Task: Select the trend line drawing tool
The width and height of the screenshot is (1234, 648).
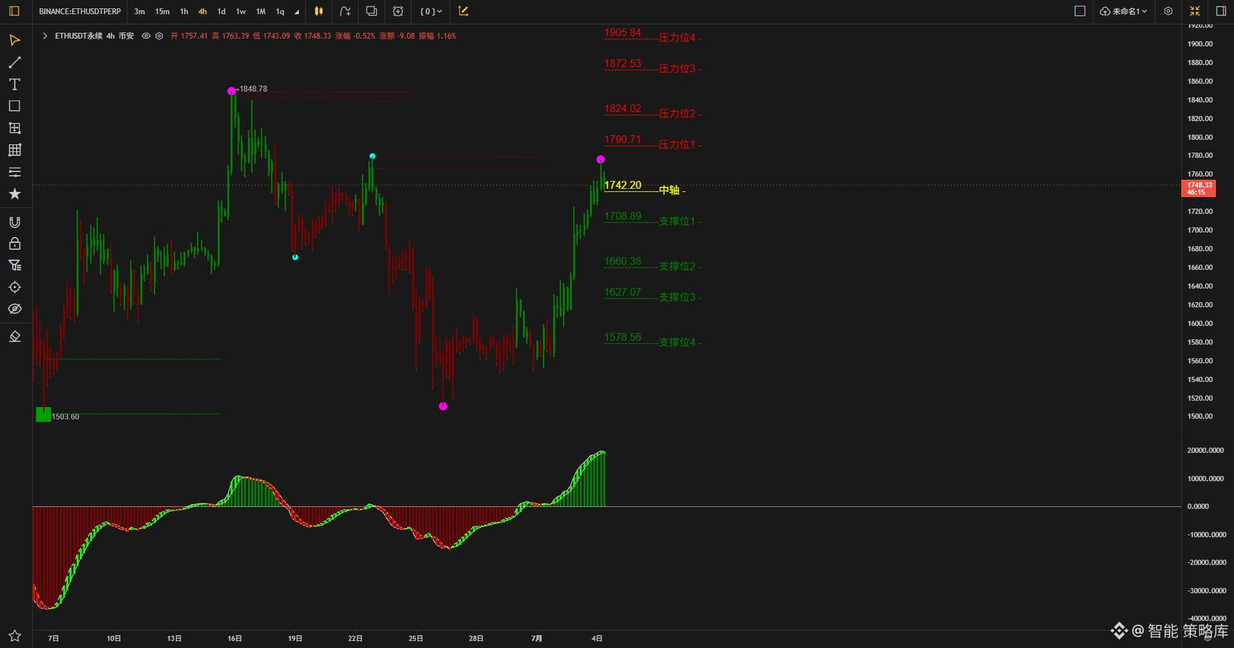Action: [15, 62]
